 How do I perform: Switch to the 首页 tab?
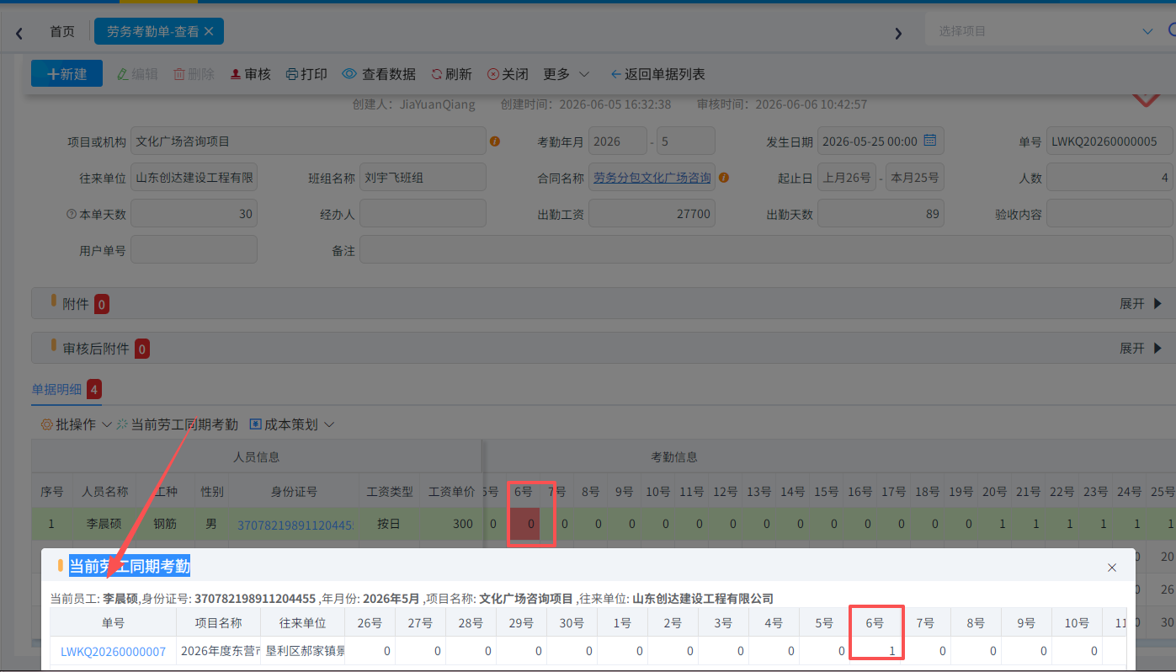[x=61, y=31]
